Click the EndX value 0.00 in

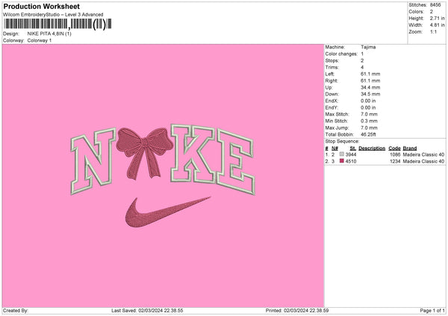[x=368, y=101]
